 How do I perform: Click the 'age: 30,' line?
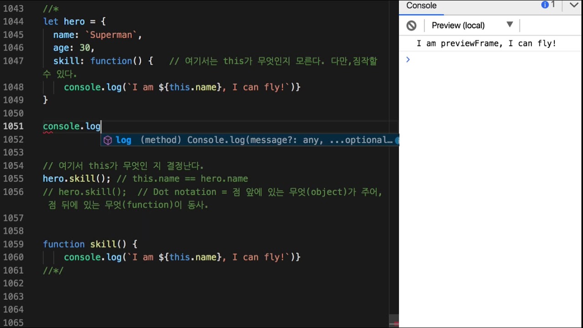click(x=74, y=48)
